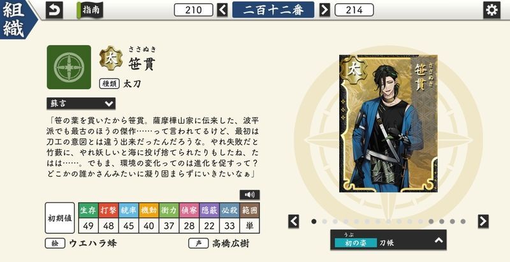The height and width of the screenshot is (262, 510).
Task: Jump to sword number 214
Action: pos(354,10)
